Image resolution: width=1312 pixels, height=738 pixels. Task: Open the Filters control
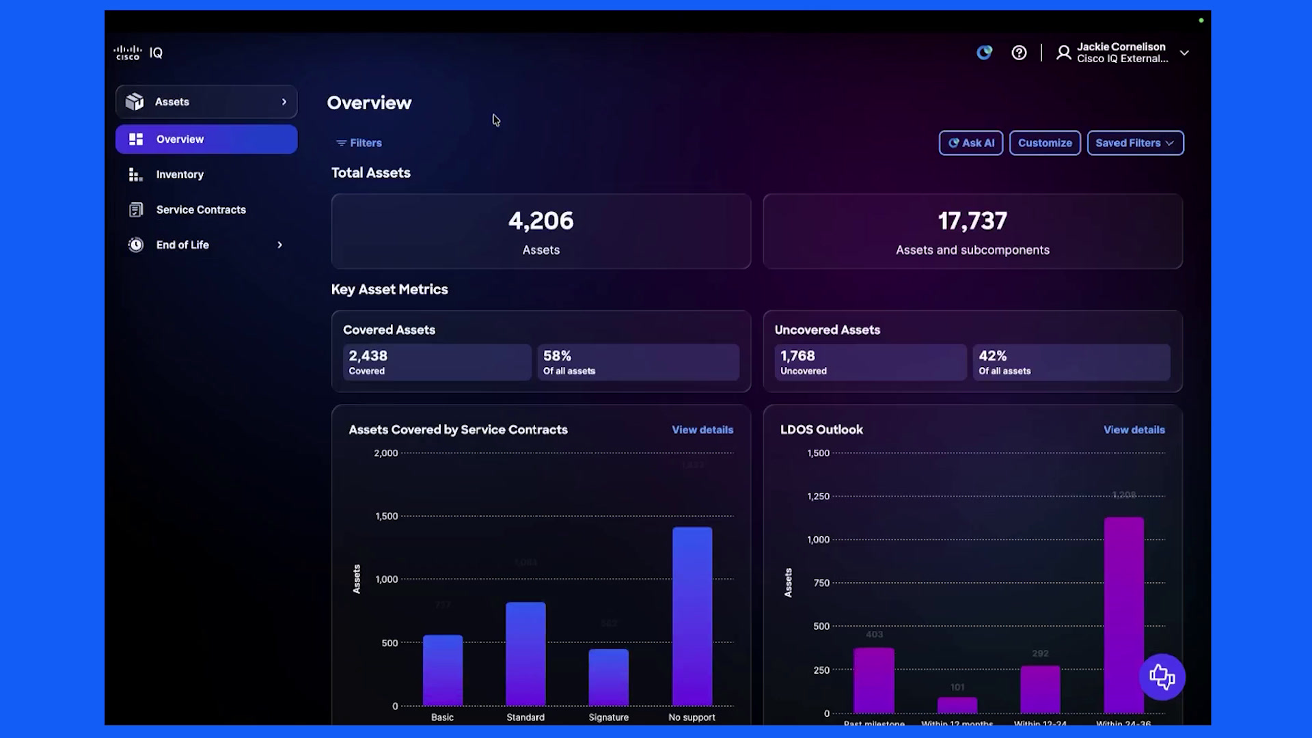tap(359, 143)
